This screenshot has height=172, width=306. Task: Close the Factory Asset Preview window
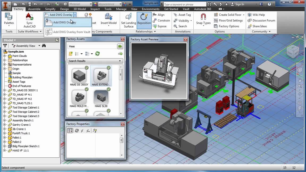point(186,39)
